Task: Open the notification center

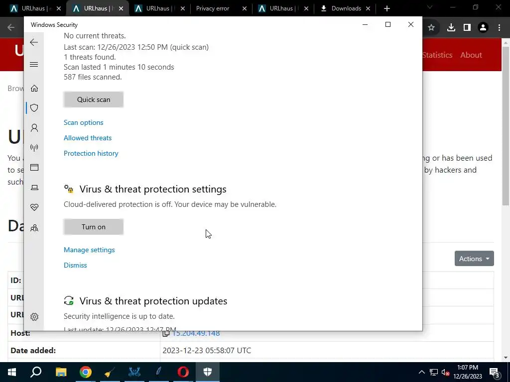Action: pyautogui.click(x=495, y=372)
